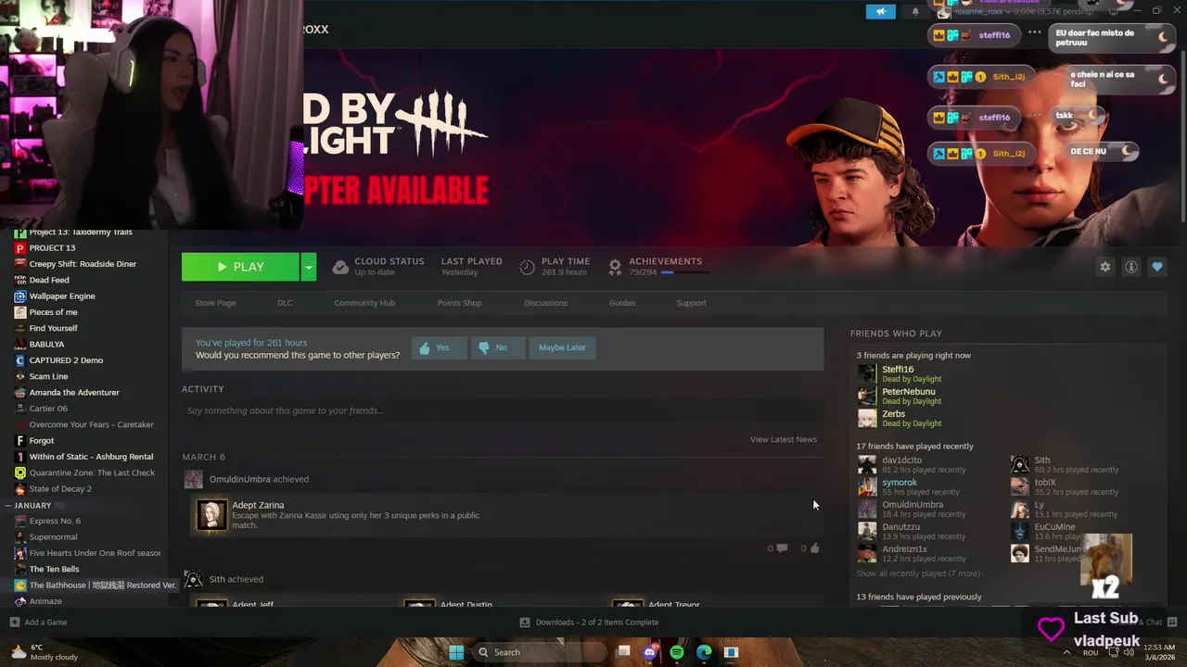Click No thumbs-down recommendation button
The width and height of the screenshot is (1187, 667).
pyautogui.click(x=497, y=347)
